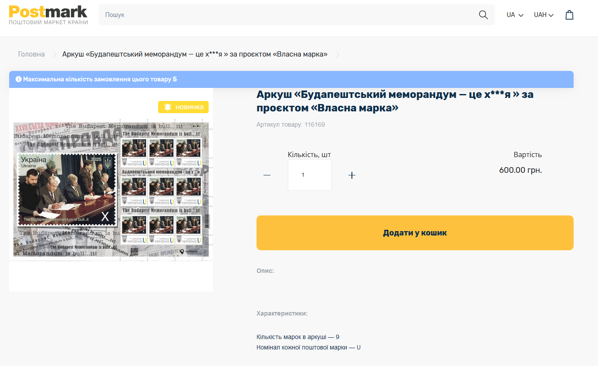The image size is (598, 366).
Task: Click the magnifying glass search icon
Action: coord(483,15)
